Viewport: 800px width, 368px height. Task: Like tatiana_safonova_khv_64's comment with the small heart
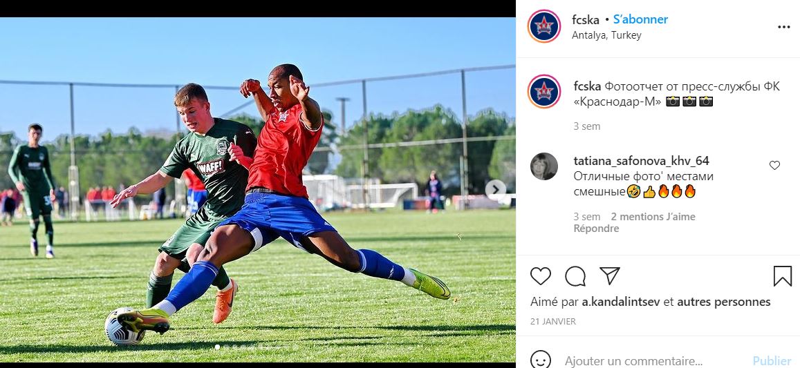point(774,165)
